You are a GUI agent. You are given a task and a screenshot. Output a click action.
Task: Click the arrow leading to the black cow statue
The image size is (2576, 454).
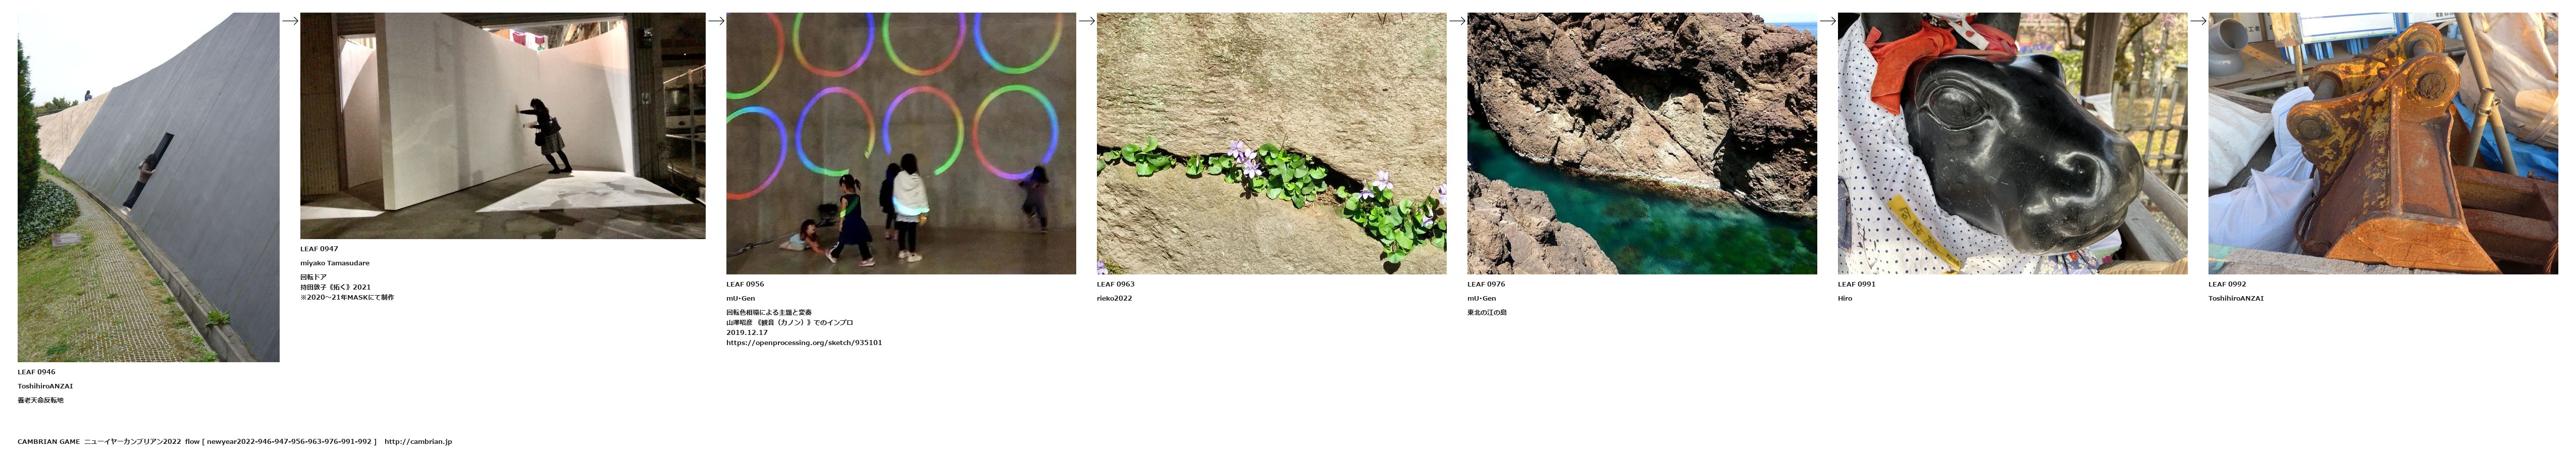(x=1828, y=20)
